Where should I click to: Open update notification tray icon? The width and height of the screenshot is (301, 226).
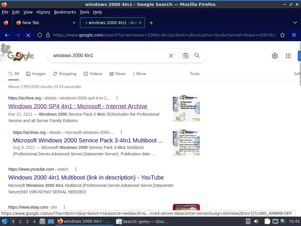283,221
